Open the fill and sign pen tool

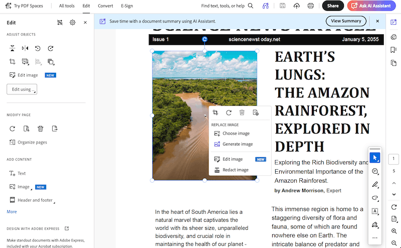[x=375, y=225]
